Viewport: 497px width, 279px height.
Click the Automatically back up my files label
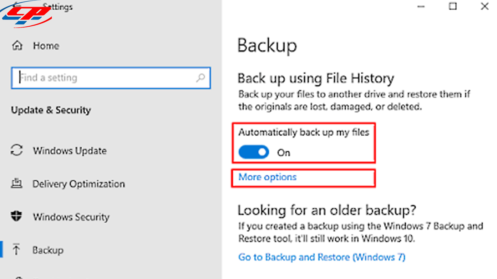[304, 133]
